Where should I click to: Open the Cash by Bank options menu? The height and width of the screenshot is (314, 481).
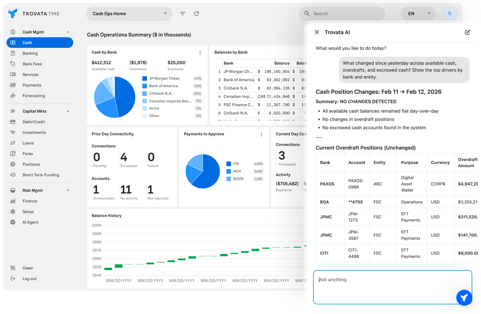pos(200,53)
